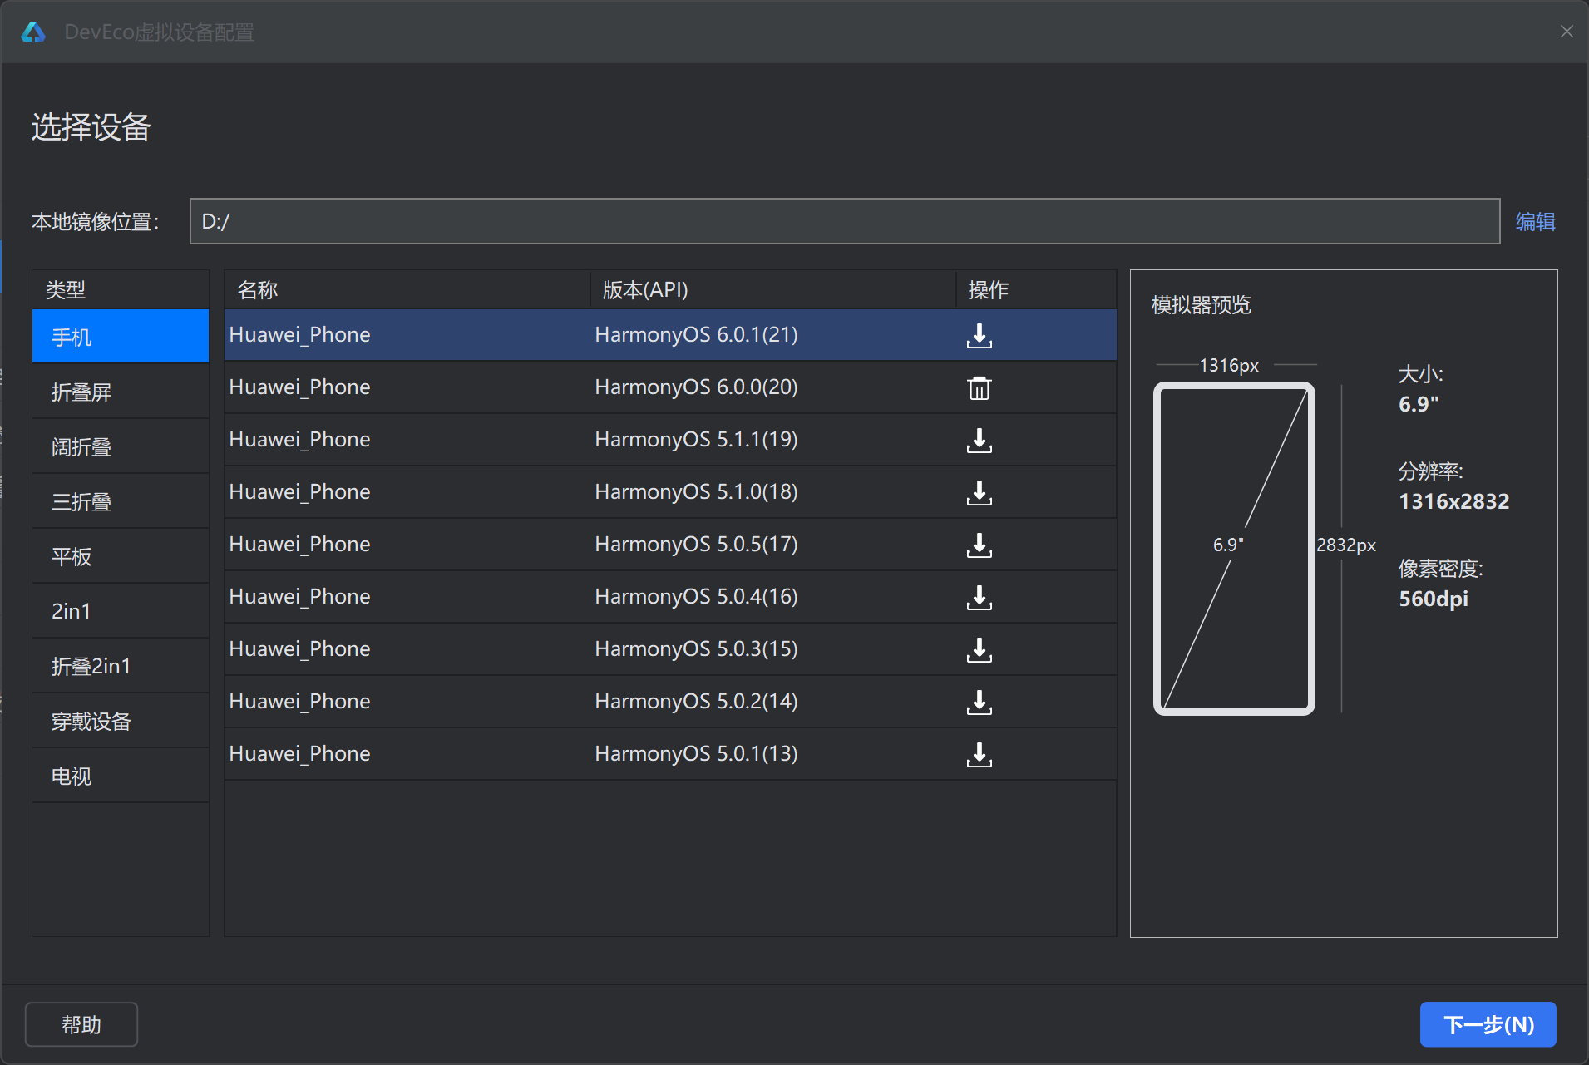Click the 选择设备 heading
This screenshot has height=1065, width=1589.
click(x=91, y=127)
